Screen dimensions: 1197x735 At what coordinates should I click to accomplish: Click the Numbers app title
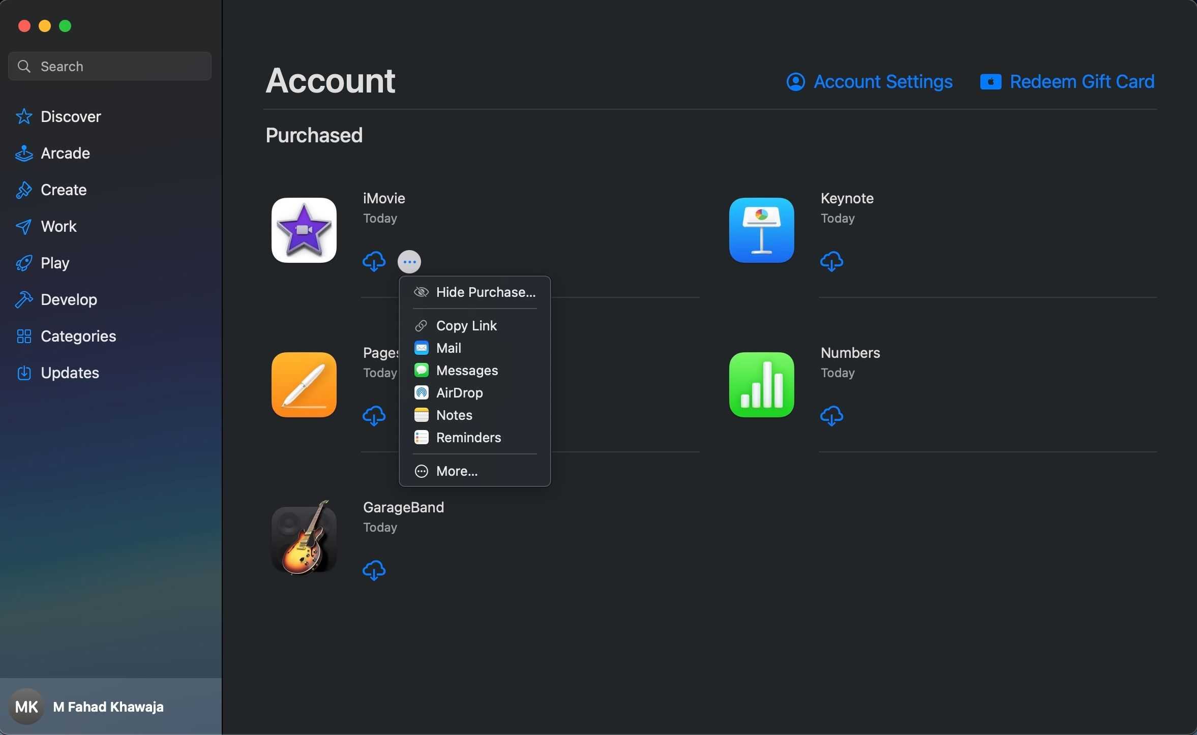click(x=850, y=353)
